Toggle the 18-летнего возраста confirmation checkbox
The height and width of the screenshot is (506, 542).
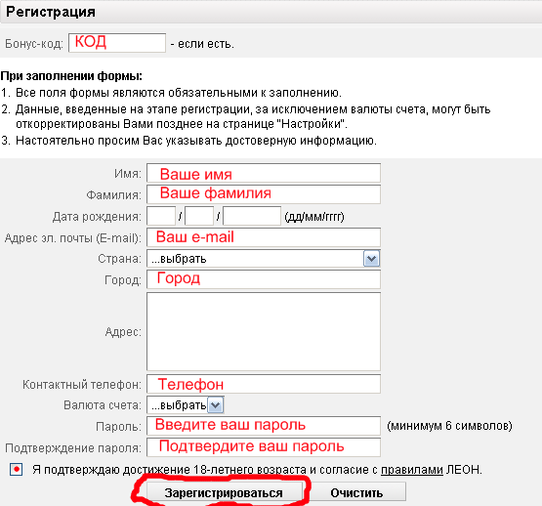pos(17,470)
